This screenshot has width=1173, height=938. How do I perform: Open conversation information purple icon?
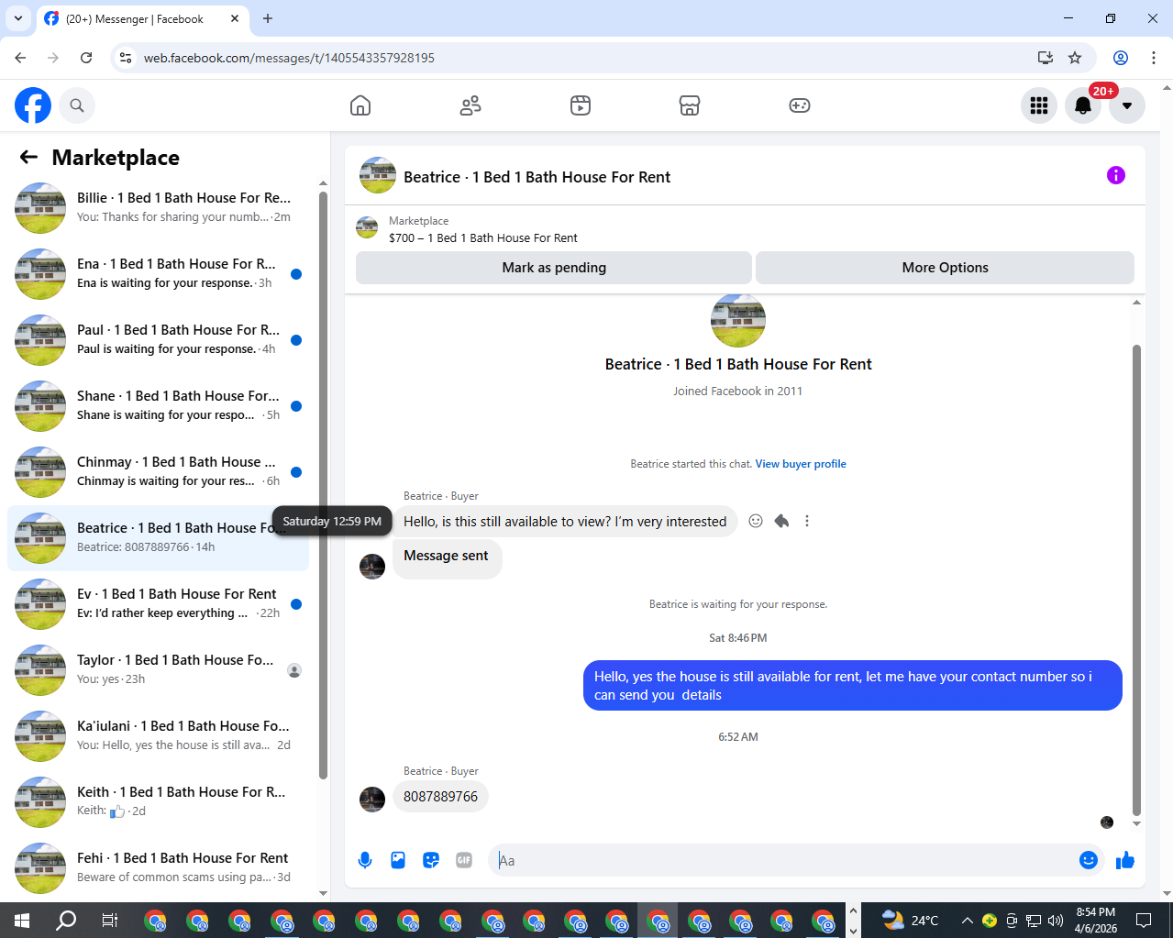tap(1116, 175)
